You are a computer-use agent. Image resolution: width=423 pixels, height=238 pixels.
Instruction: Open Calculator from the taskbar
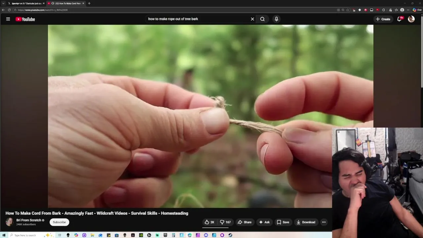click(173, 235)
